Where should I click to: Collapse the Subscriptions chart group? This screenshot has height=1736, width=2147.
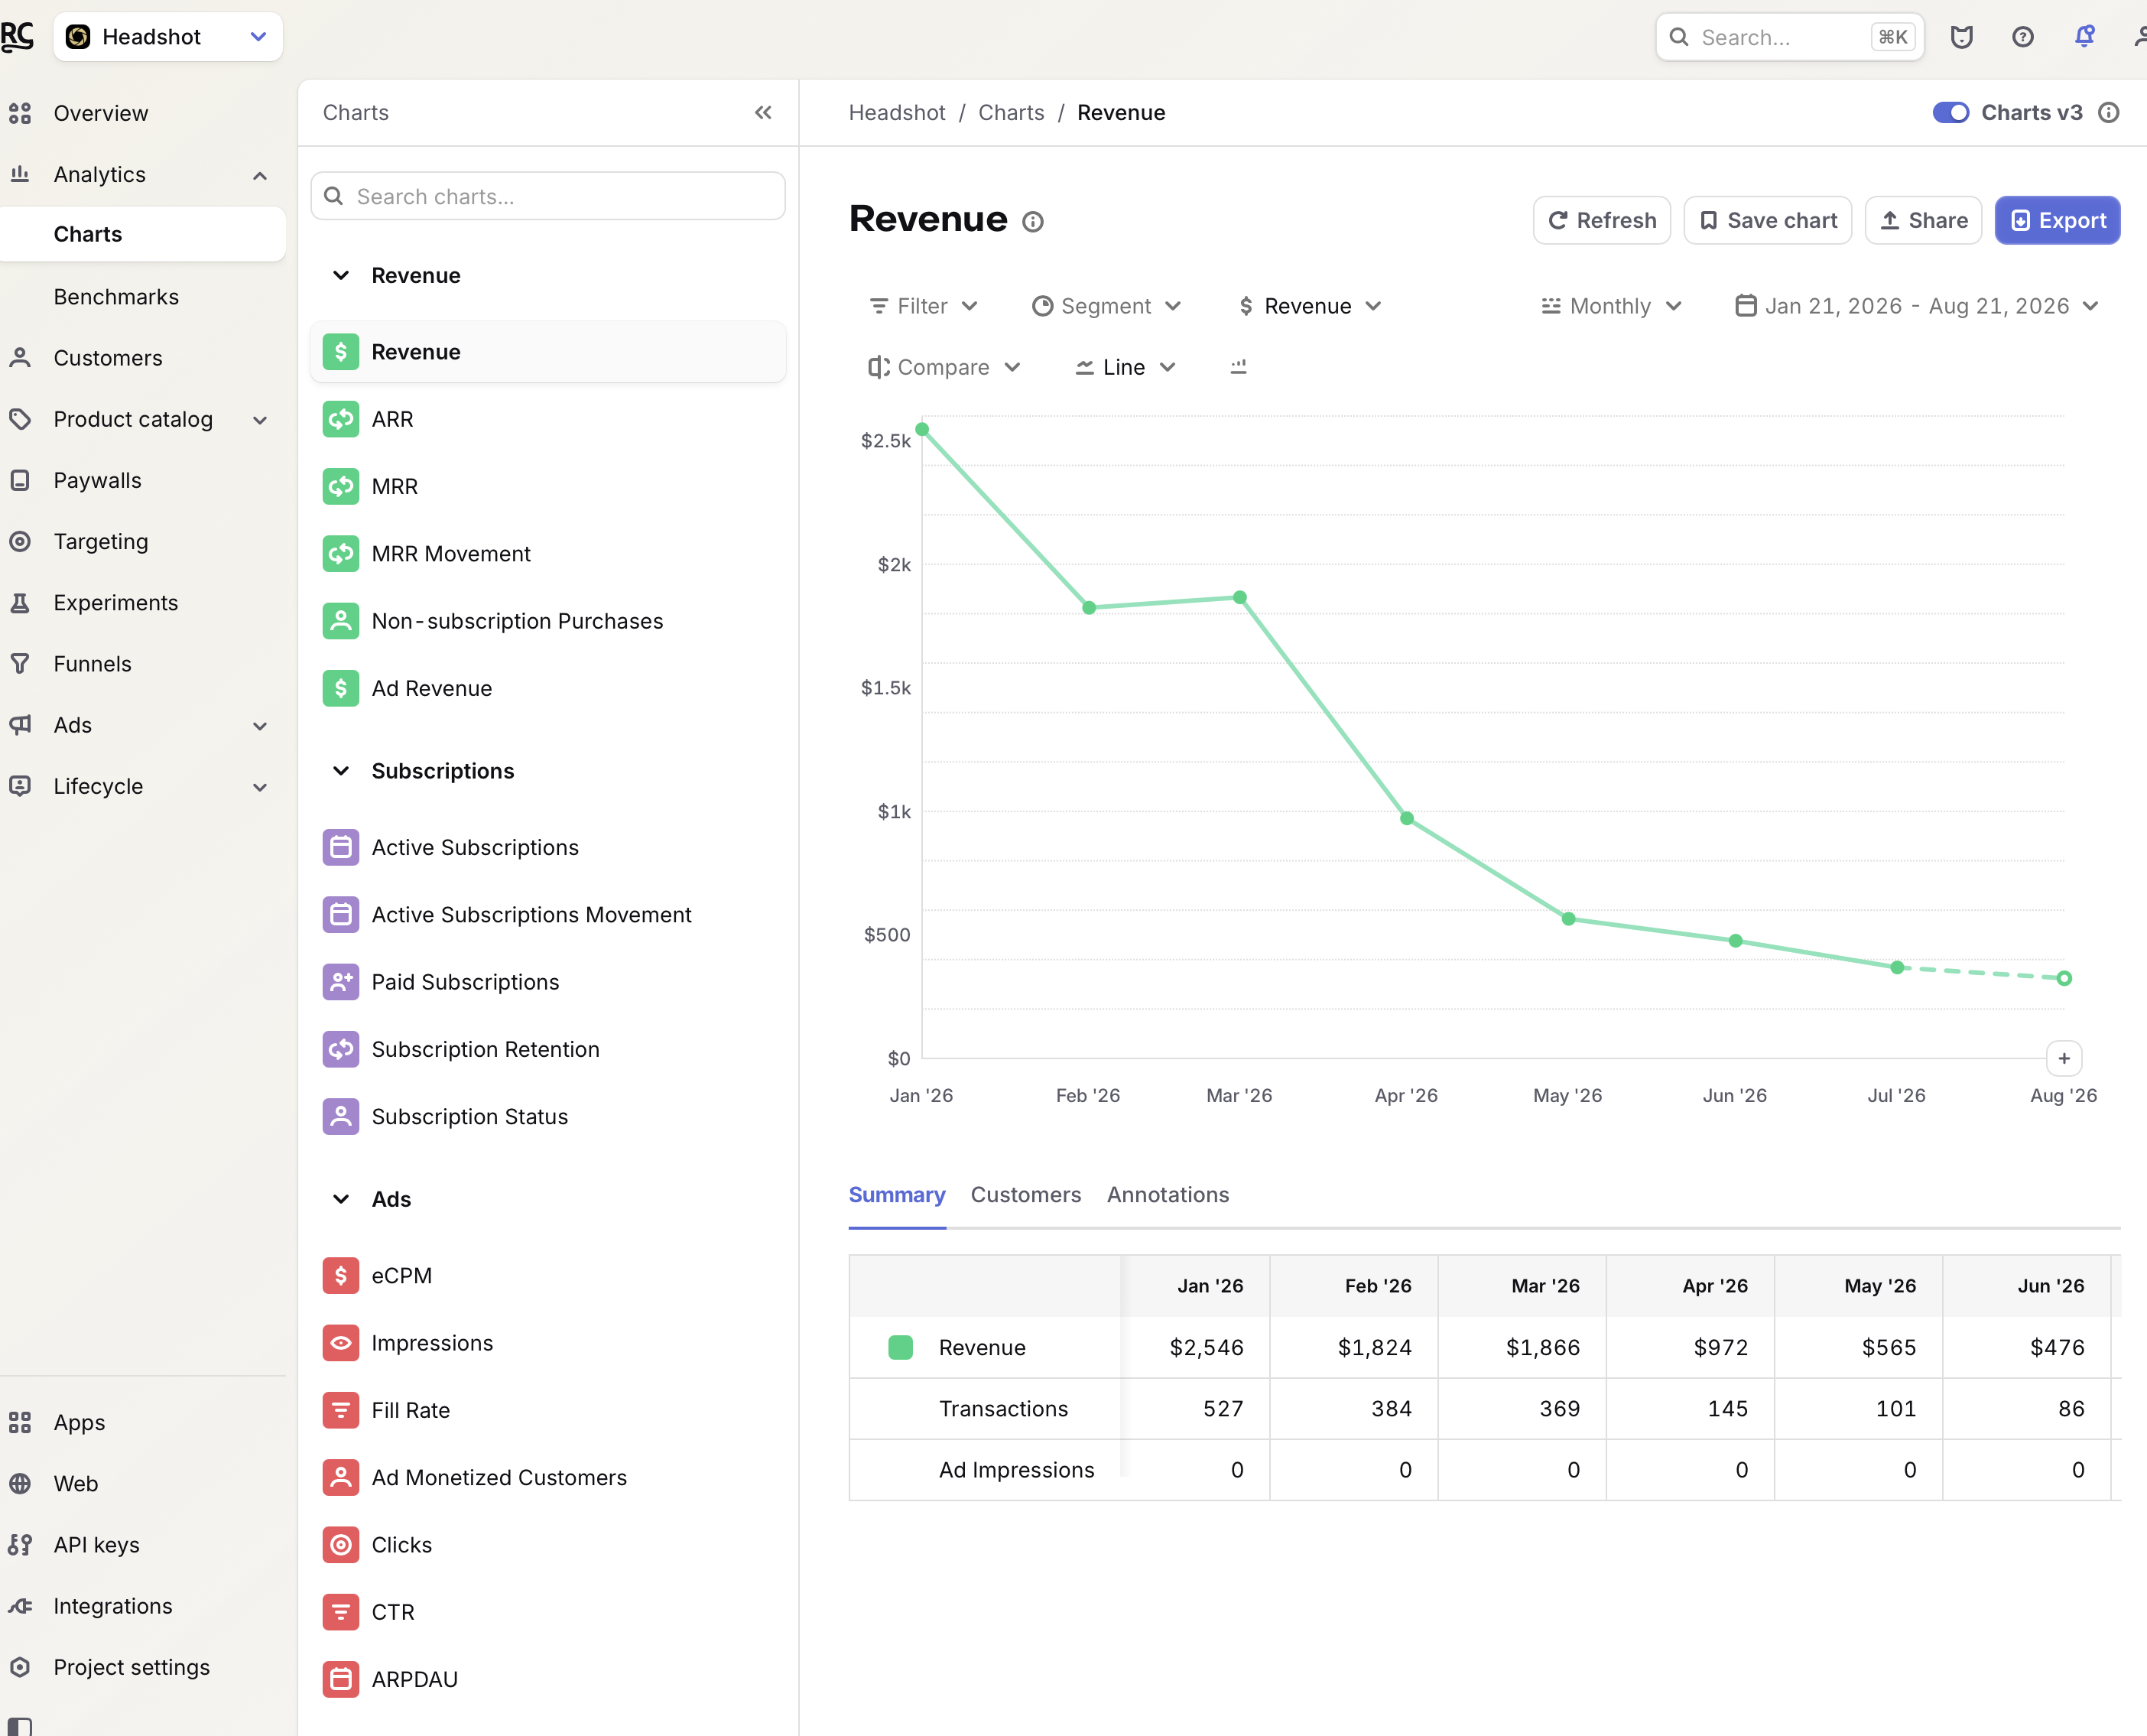click(341, 771)
